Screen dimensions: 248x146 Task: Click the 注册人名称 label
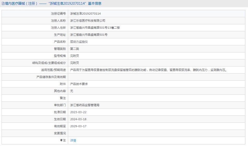point(58,21)
